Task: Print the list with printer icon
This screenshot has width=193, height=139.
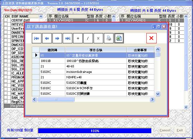Action: coord(109,38)
